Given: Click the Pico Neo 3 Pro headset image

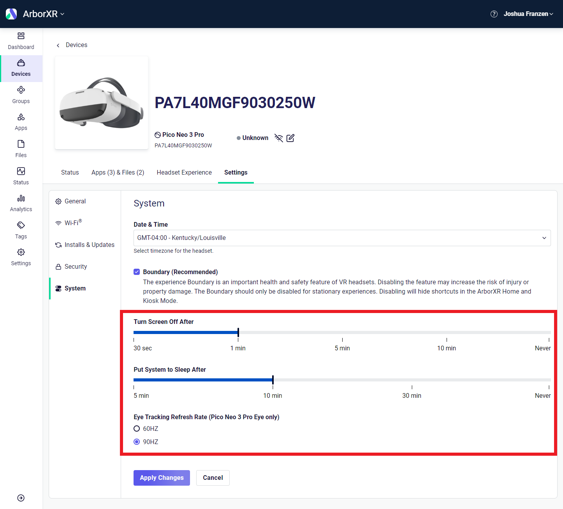Looking at the screenshot, I should [102, 103].
